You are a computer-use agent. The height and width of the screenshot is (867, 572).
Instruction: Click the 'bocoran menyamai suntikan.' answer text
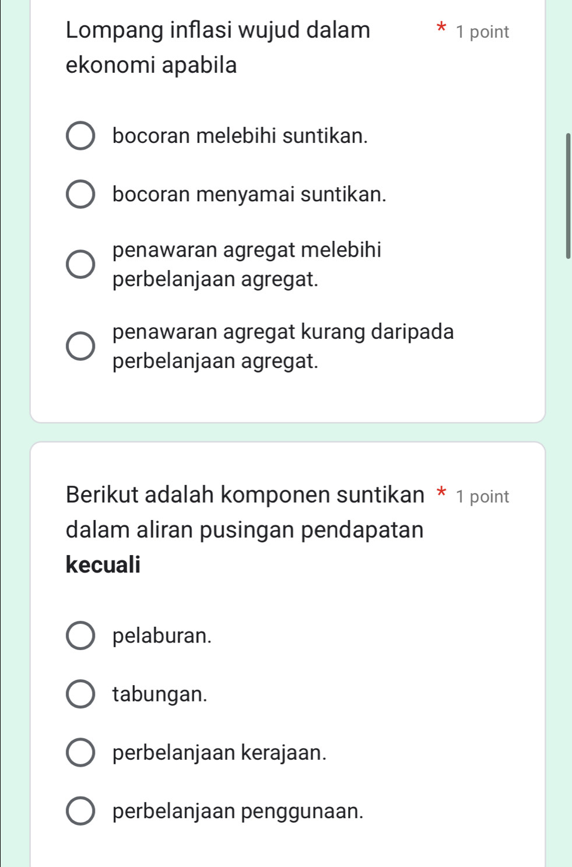click(x=250, y=195)
